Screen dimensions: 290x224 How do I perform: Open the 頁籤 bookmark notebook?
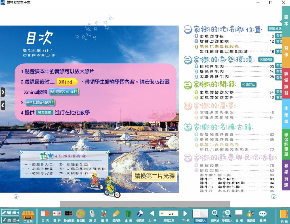coord(284,216)
